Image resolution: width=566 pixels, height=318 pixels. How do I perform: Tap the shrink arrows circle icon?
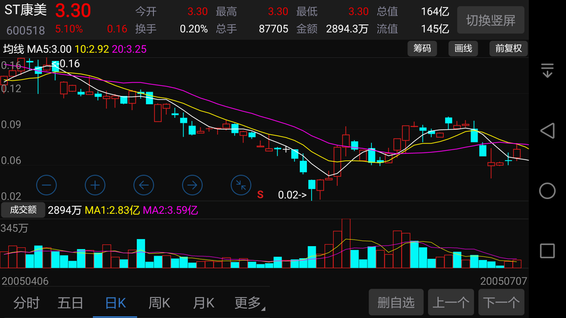[241, 185]
